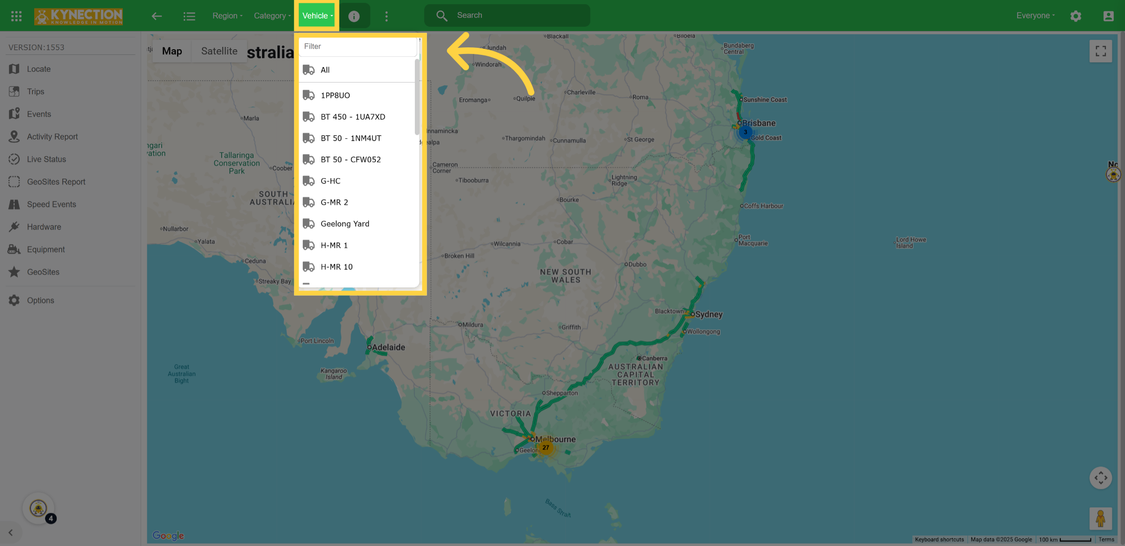Click the vehicle Filter input field
Image resolution: width=1125 pixels, height=546 pixels.
tap(357, 46)
